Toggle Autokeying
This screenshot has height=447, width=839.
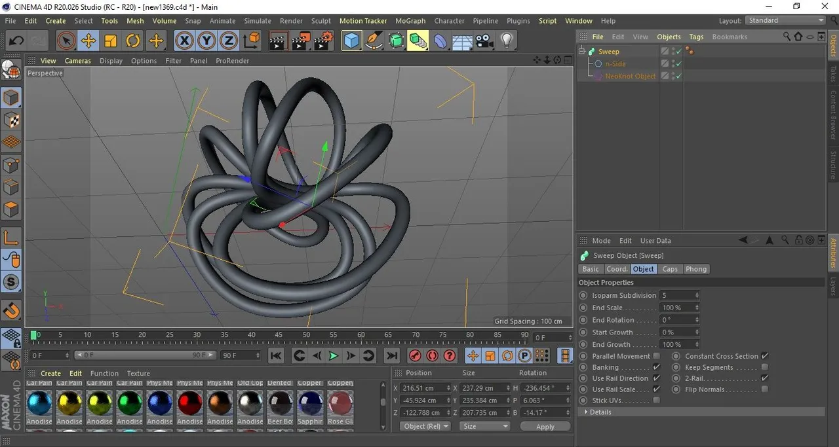(x=432, y=355)
